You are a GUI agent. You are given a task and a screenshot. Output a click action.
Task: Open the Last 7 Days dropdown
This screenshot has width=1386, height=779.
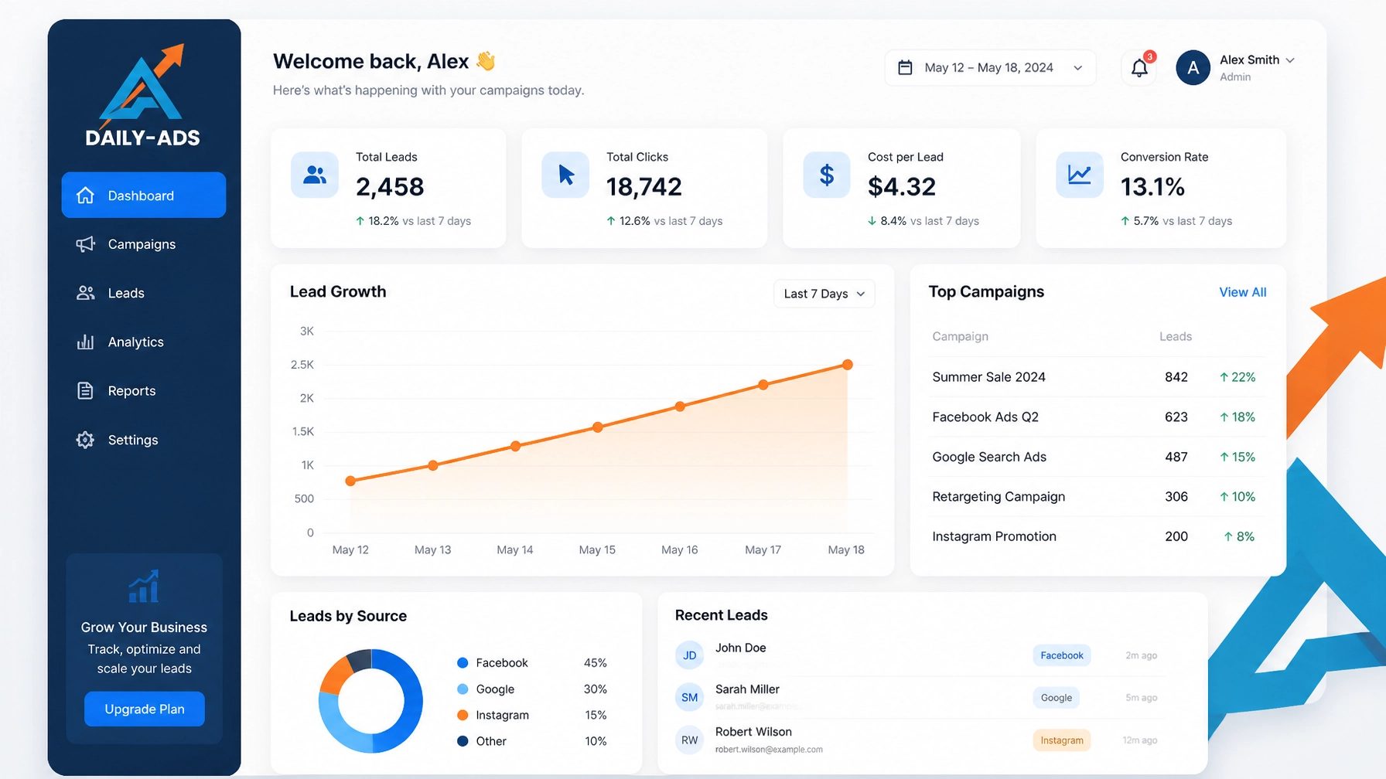click(824, 294)
